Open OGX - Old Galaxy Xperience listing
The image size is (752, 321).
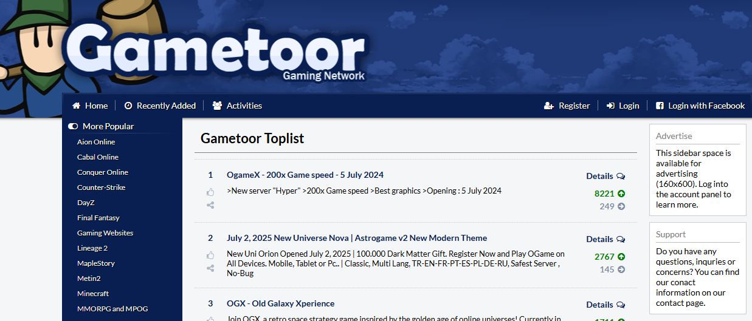281,303
